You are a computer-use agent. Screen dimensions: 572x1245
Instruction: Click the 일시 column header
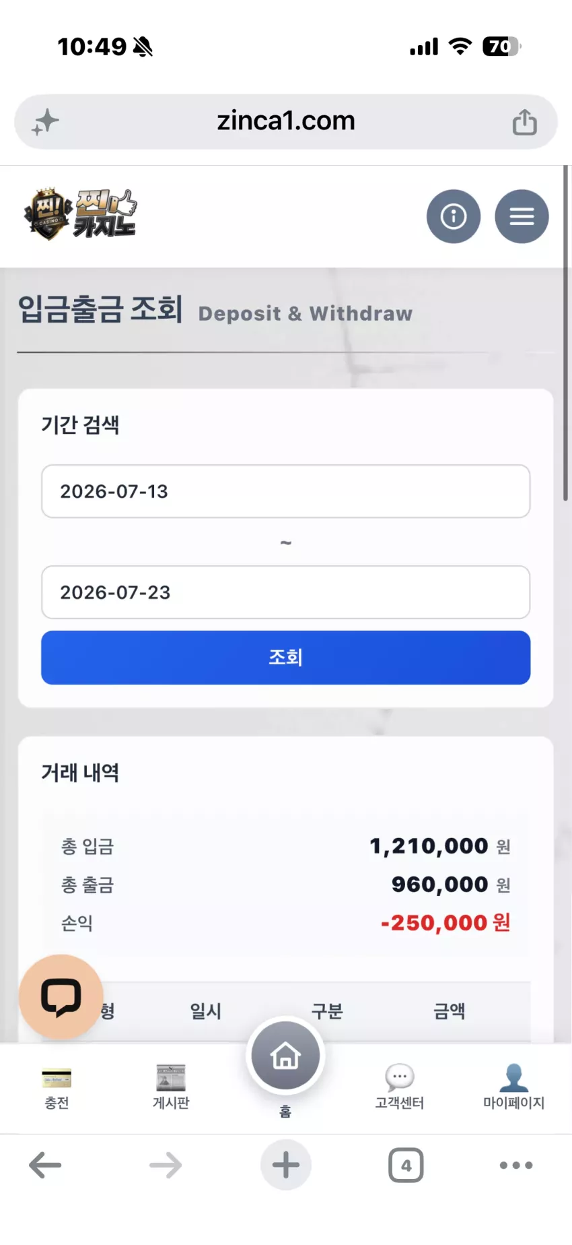206,1011
